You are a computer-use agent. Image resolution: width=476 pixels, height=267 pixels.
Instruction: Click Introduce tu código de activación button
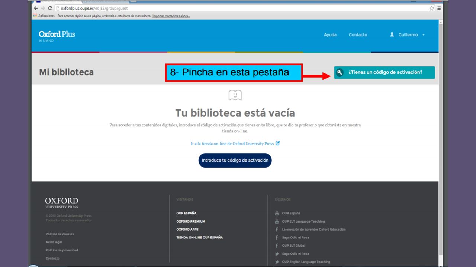235,161
